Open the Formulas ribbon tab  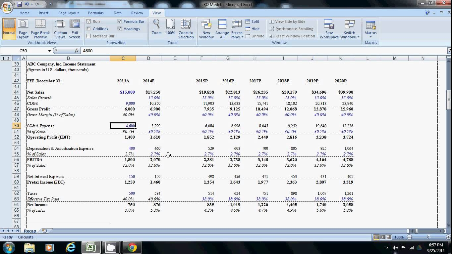pyautogui.click(x=96, y=13)
